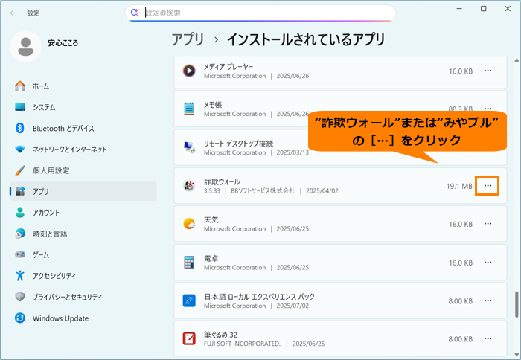521x360 pixels.
Task: Open システム settings category
Action: coord(83,107)
